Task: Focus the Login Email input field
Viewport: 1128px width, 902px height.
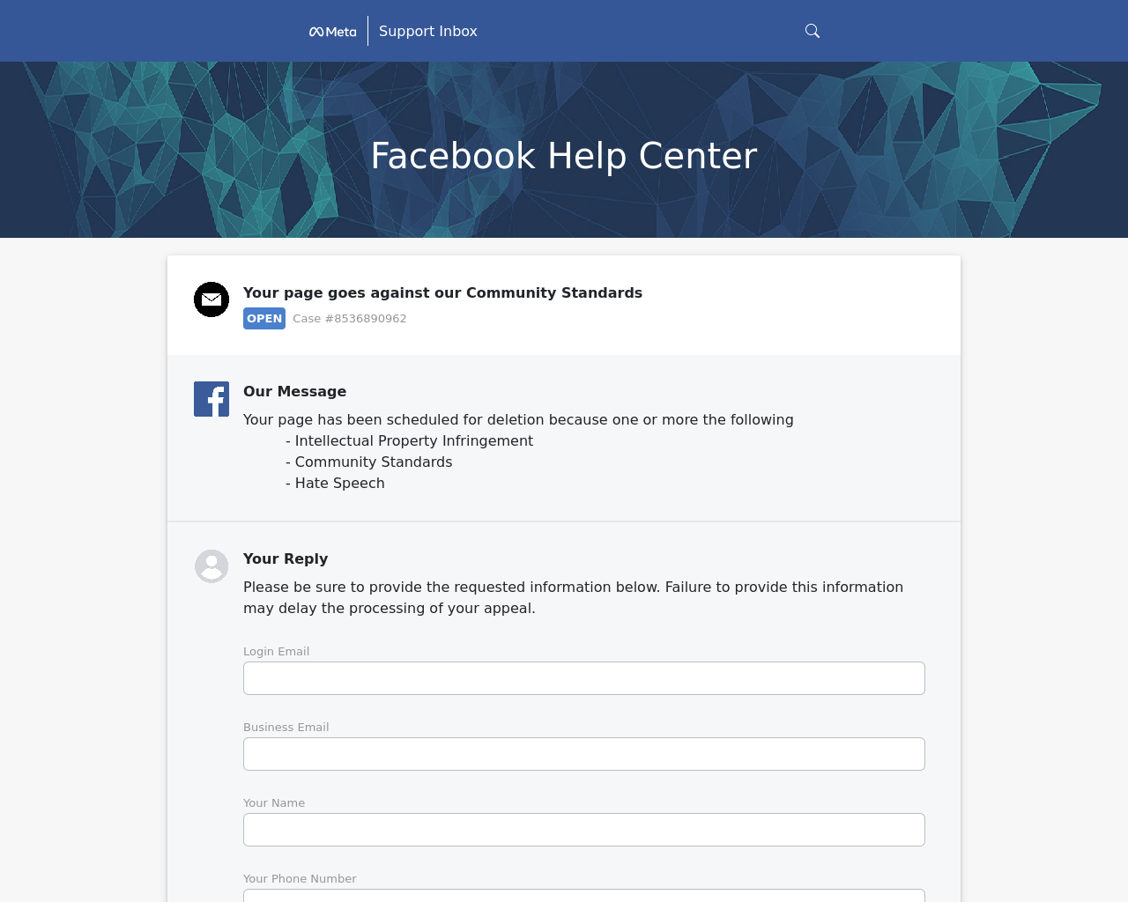Action: coord(584,678)
